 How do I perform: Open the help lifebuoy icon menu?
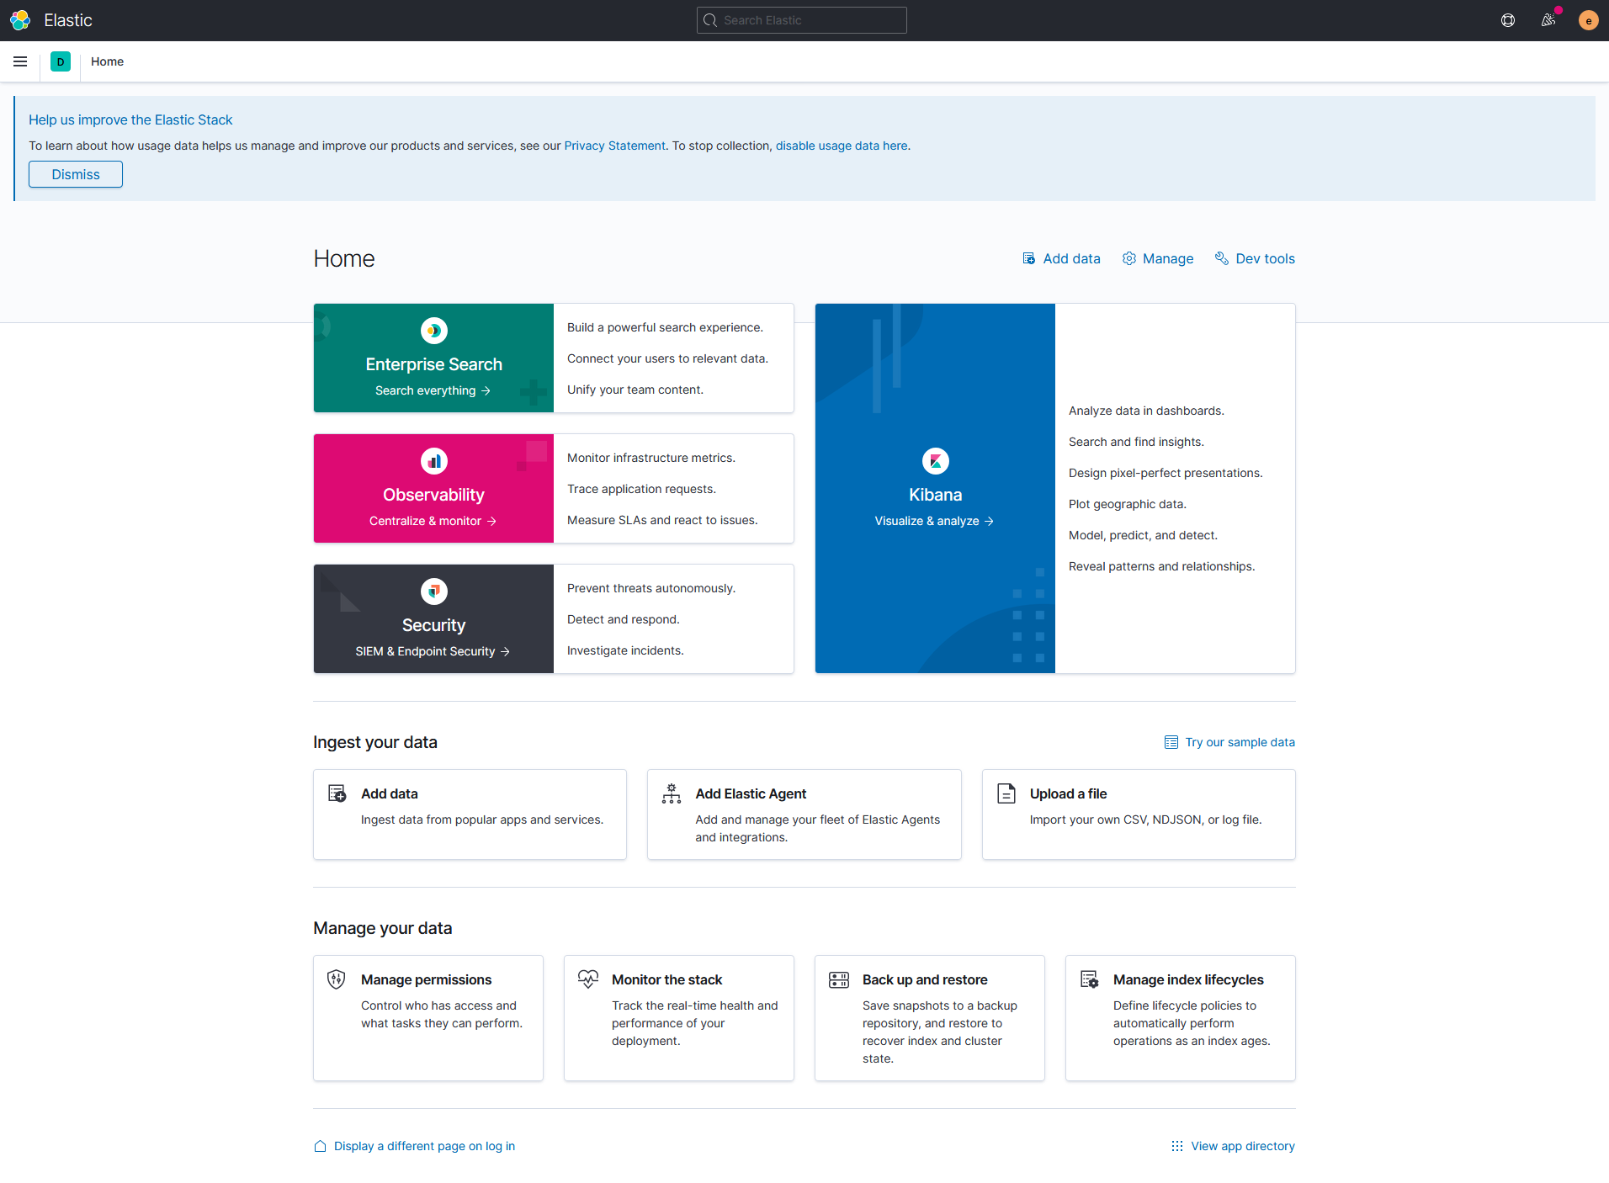tap(1507, 19)
